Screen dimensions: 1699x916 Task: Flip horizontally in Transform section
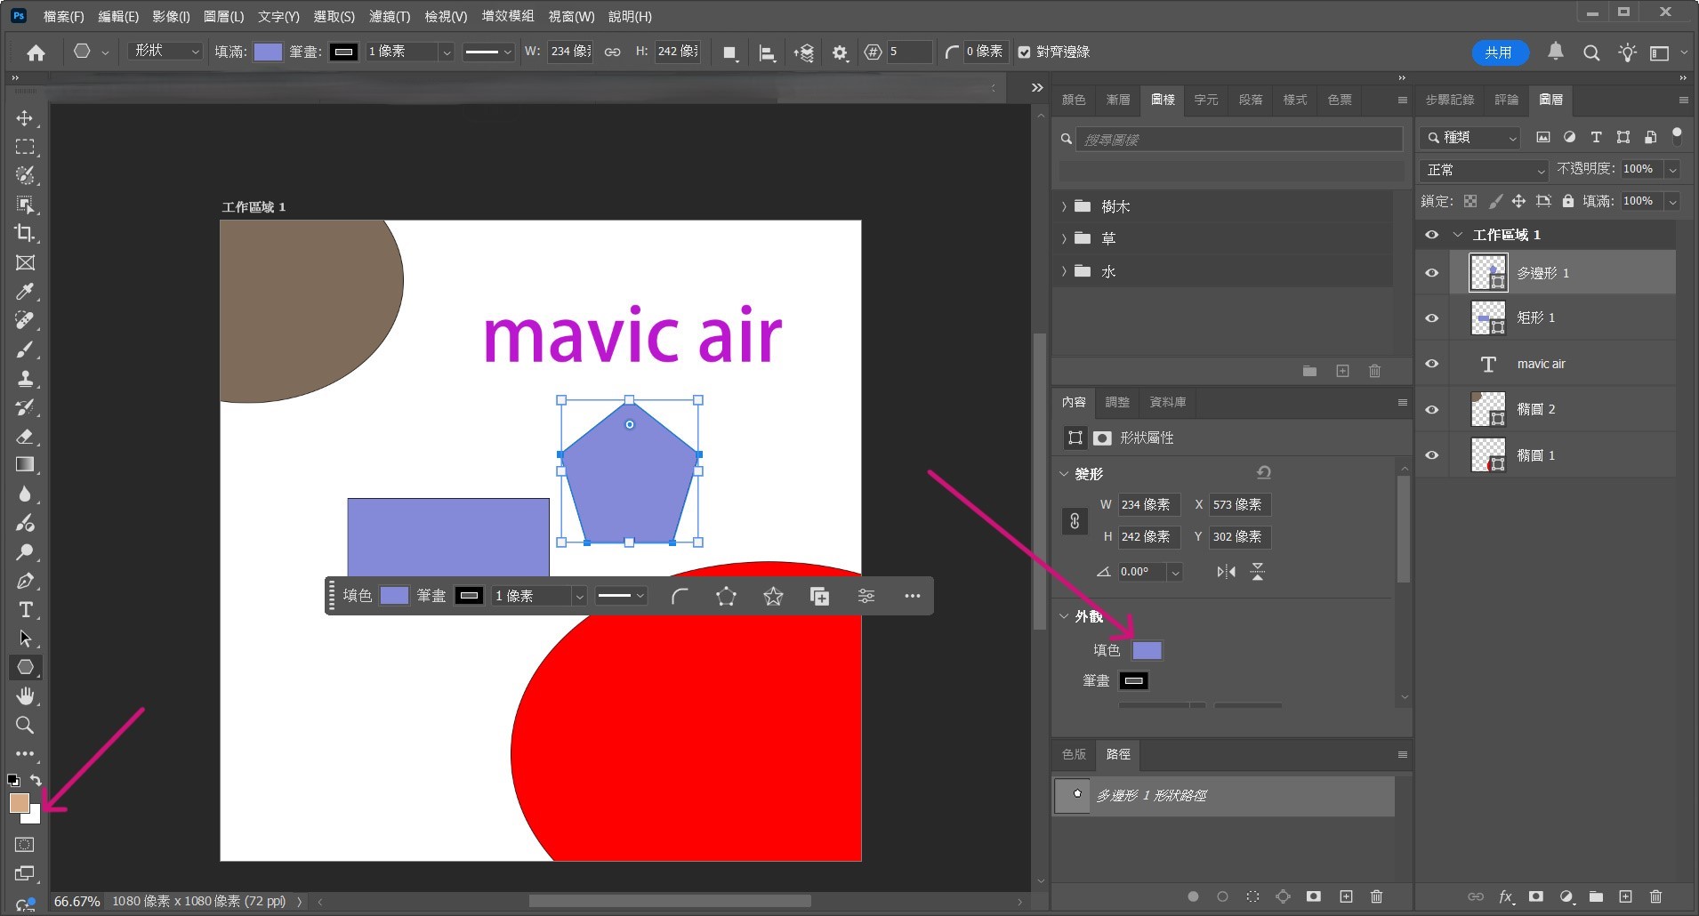pos(1227,572)
